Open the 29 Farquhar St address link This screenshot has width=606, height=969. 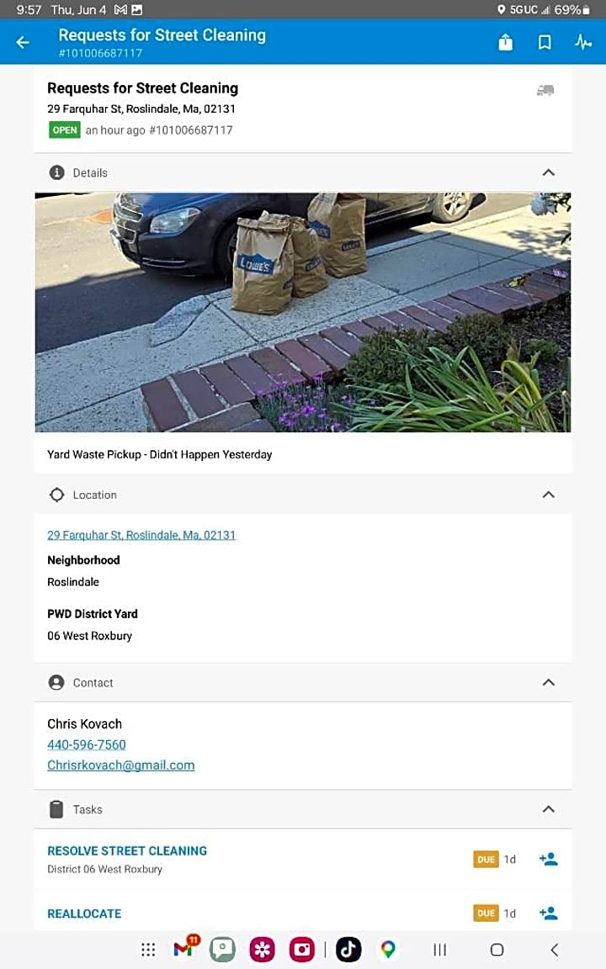point(141,535)
